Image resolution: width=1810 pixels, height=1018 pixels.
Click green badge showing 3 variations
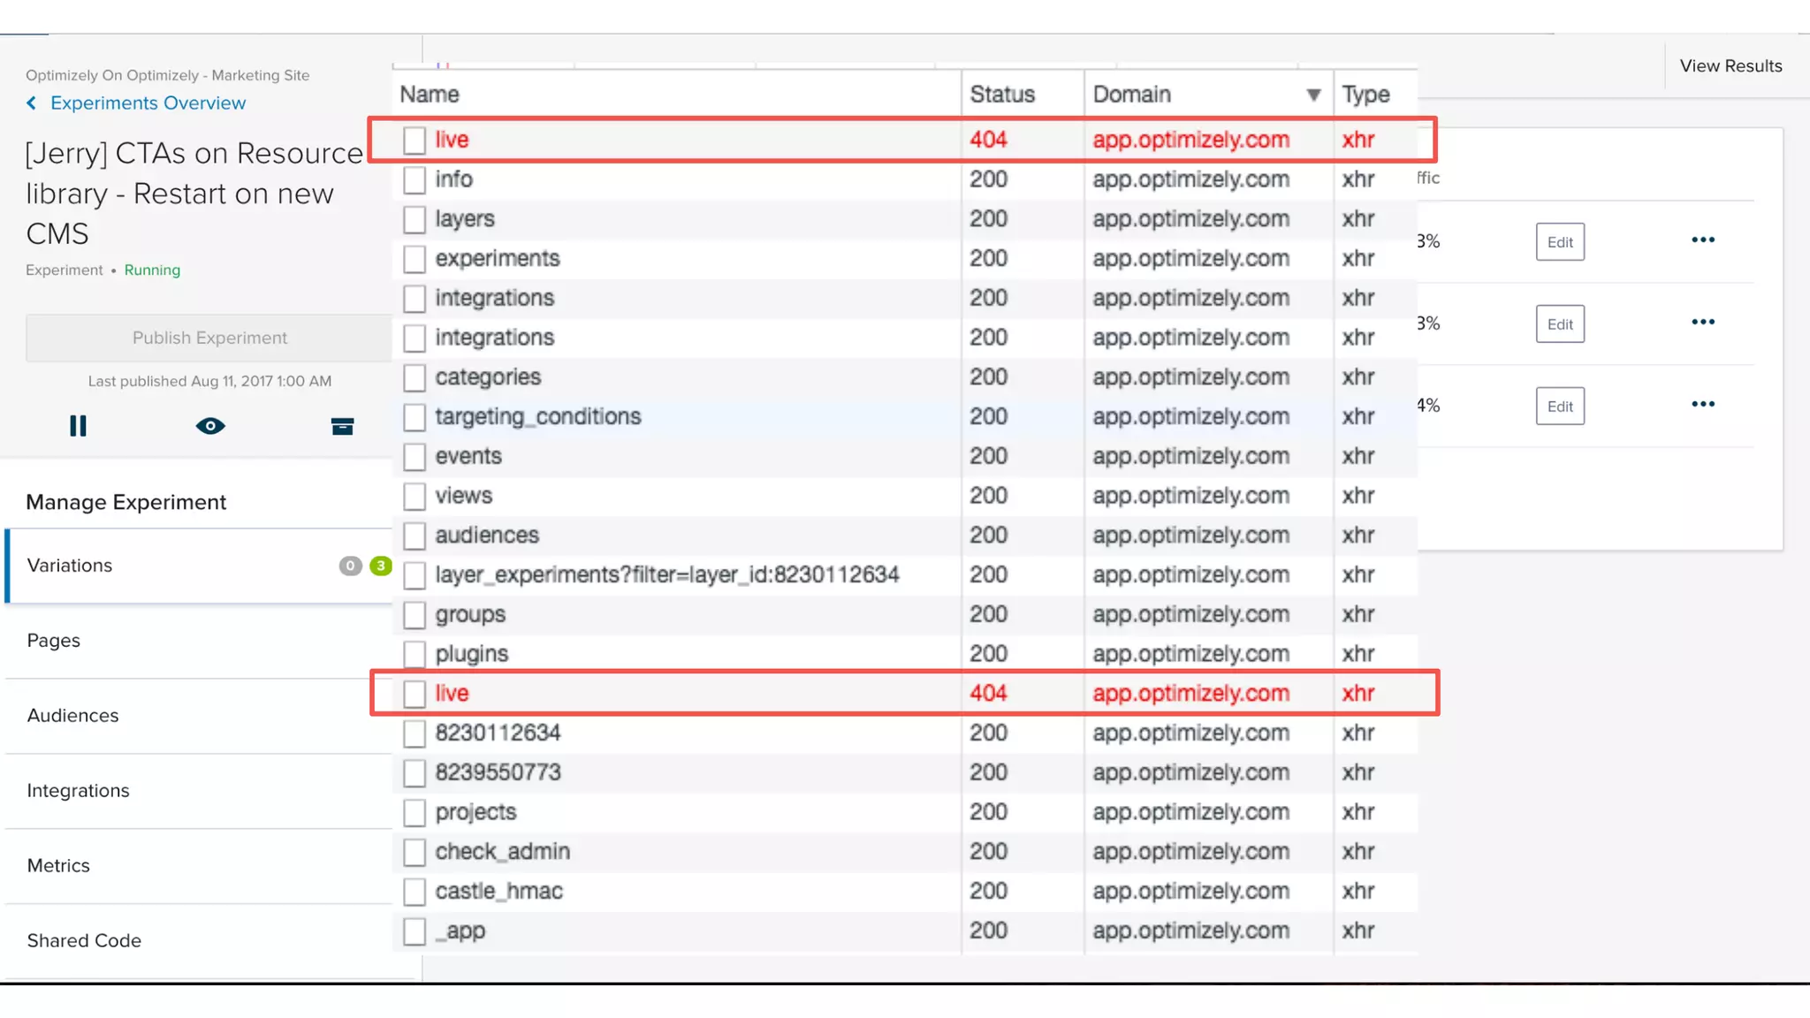coord(381,566)
